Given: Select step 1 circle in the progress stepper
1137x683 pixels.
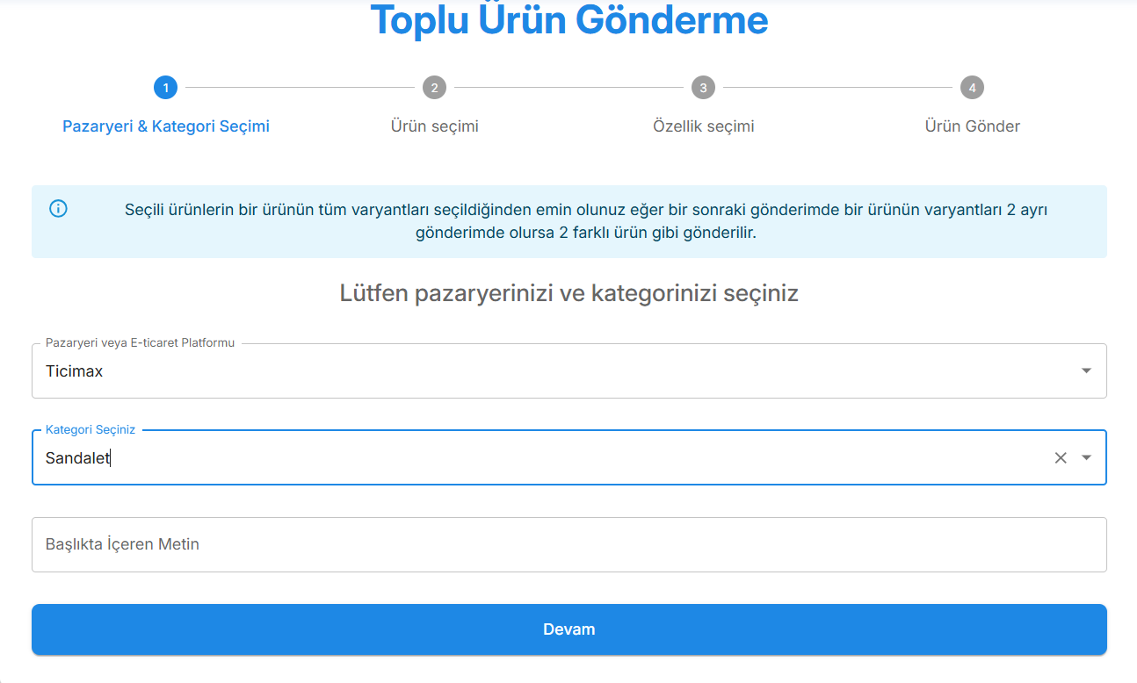Looking at the screenshot, I should tap(165, 87).
